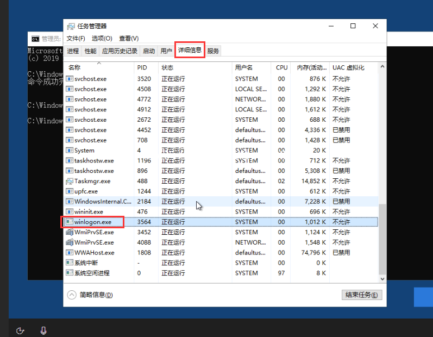Click the blue button at the bottom right
433x337 pixels.
(423, 297)
